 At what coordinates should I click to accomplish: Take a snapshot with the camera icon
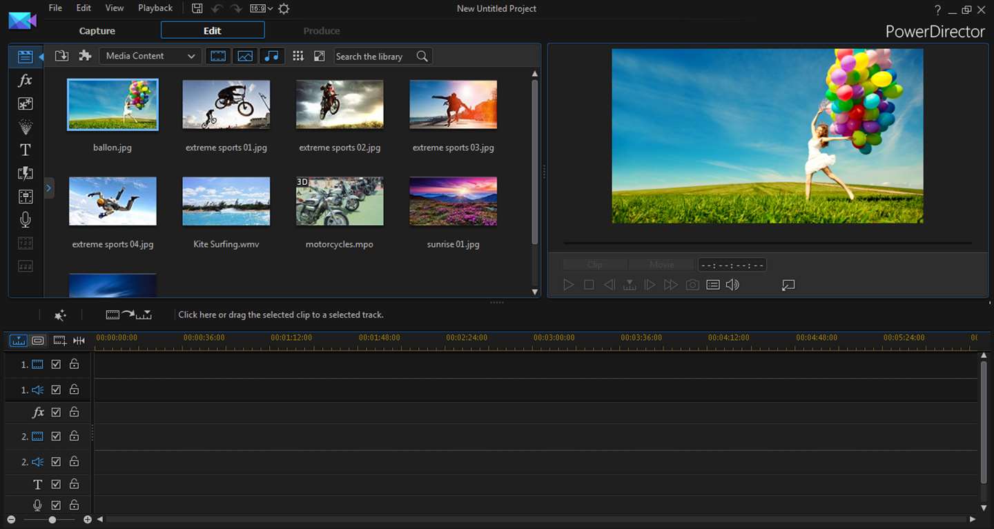coord(692,285)
